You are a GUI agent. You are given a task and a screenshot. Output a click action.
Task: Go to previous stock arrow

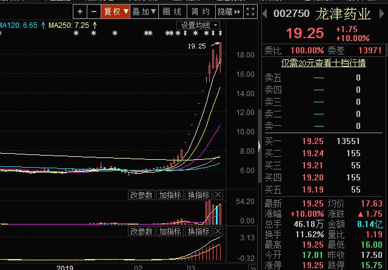pos(265,13)
